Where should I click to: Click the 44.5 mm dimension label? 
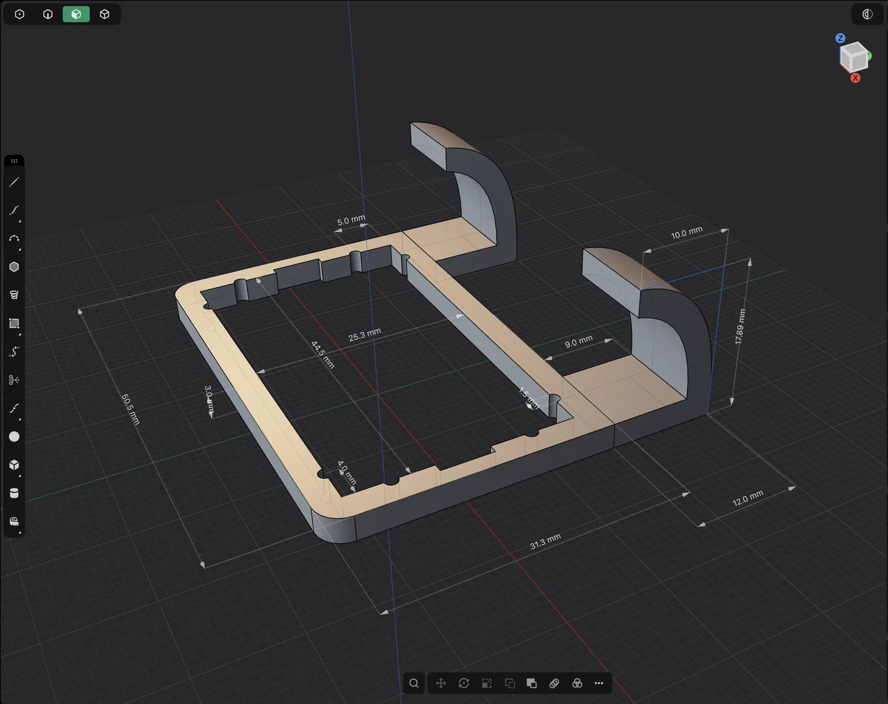(x=322, y=355)
